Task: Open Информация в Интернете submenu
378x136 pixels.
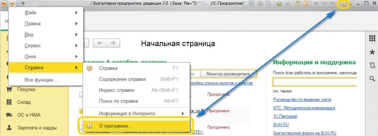Action: pyautogui.click(x=137, y=114)
